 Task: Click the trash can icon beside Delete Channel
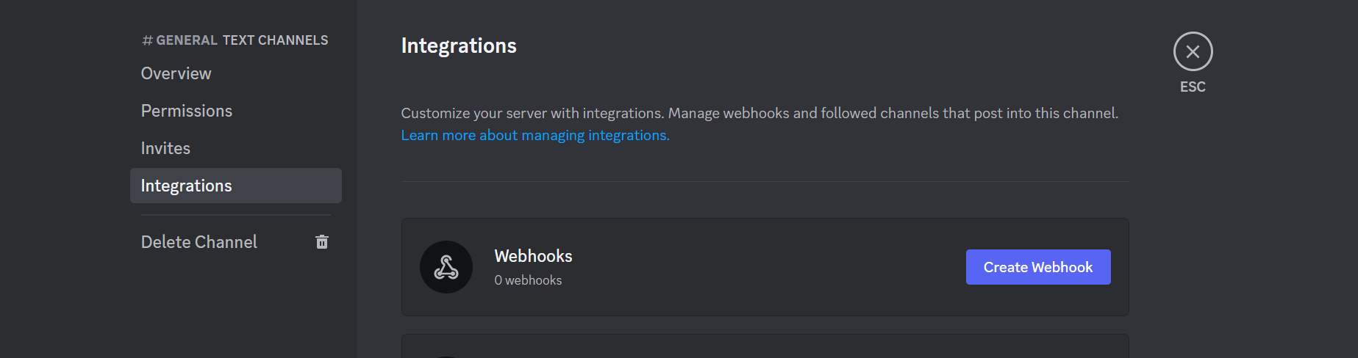322,242
